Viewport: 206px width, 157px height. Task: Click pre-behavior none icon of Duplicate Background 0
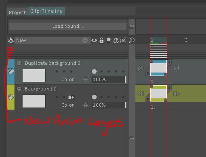click(140, 68)
